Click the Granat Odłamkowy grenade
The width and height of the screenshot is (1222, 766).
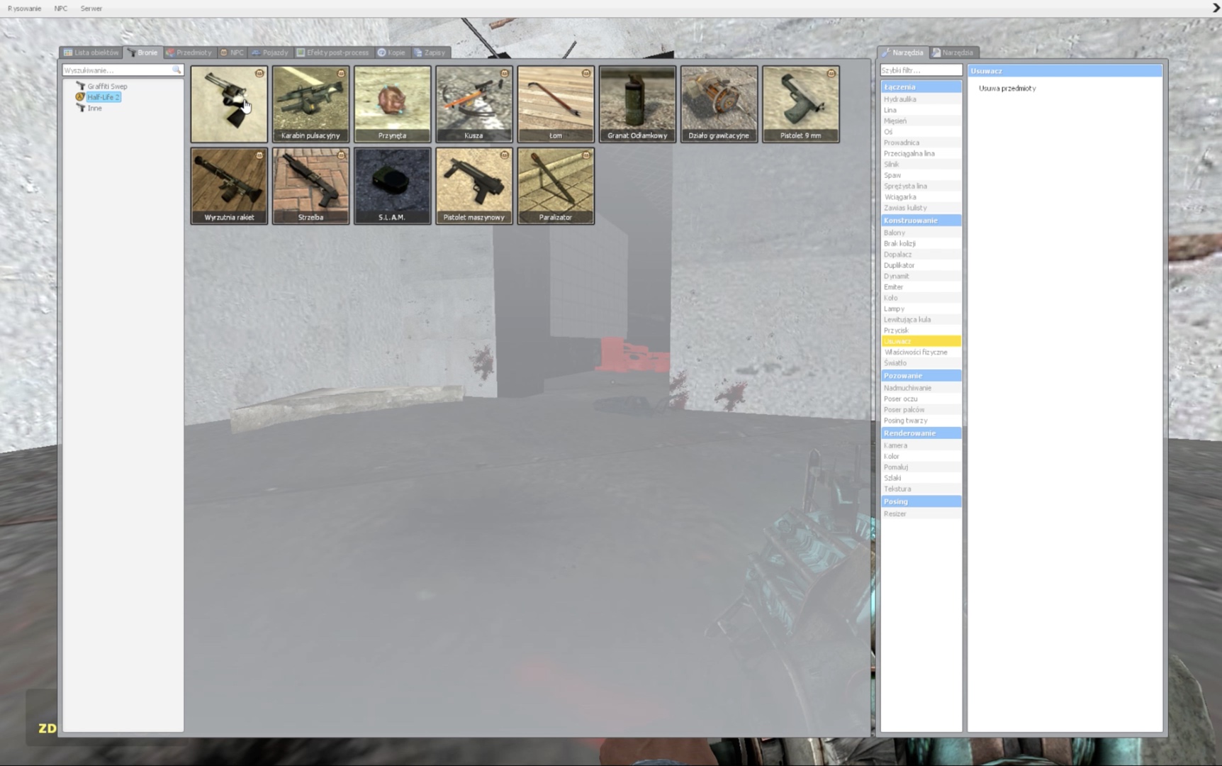[637, 104]
